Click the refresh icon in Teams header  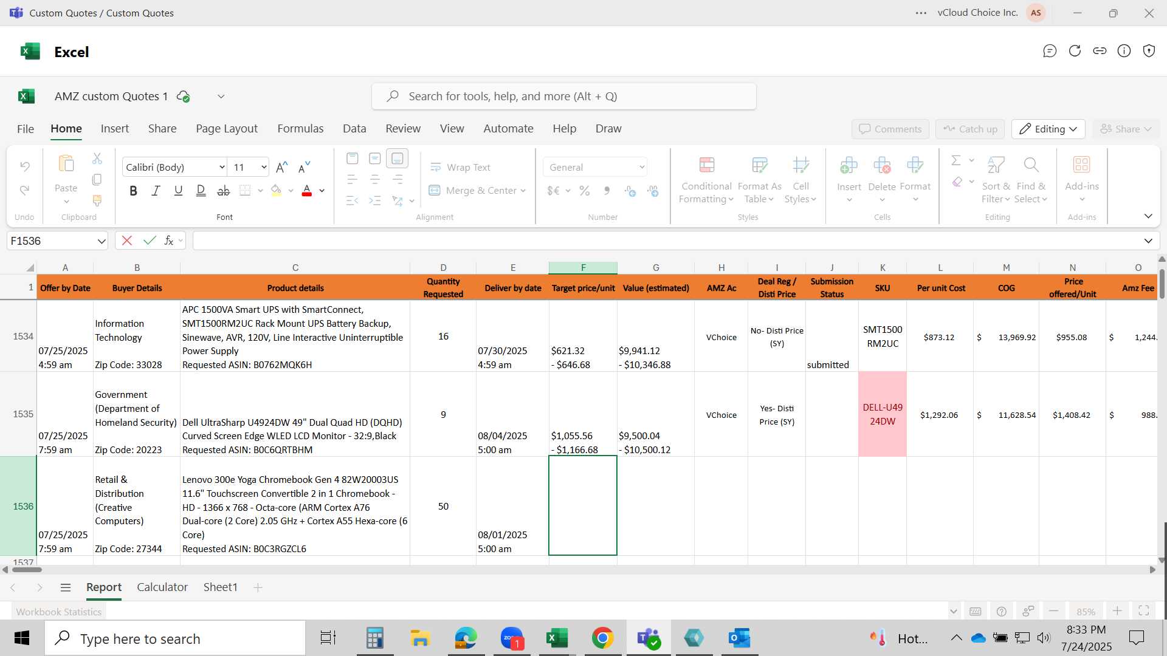point(1075,51)
